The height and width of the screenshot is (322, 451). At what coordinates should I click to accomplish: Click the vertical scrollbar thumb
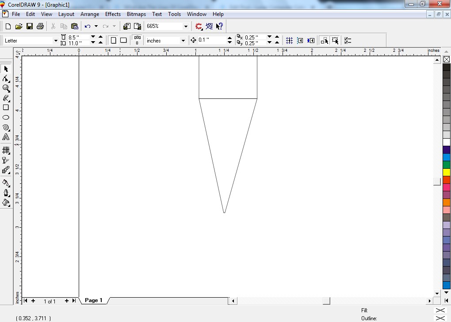click(437, 182)
